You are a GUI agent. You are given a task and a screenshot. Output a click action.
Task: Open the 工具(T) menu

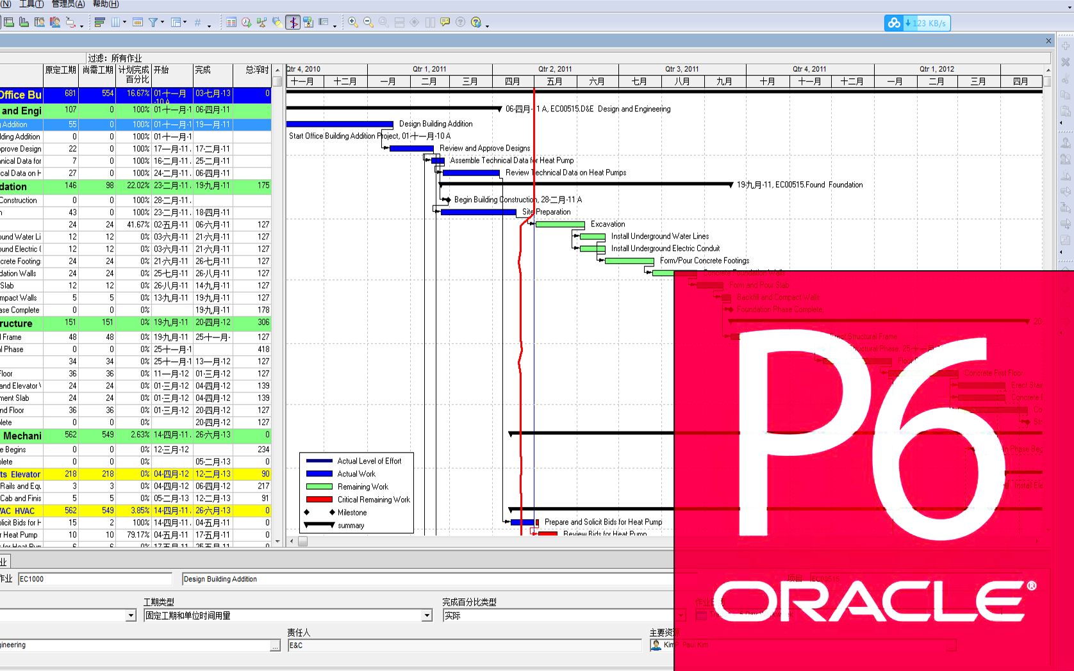(31, 4)
